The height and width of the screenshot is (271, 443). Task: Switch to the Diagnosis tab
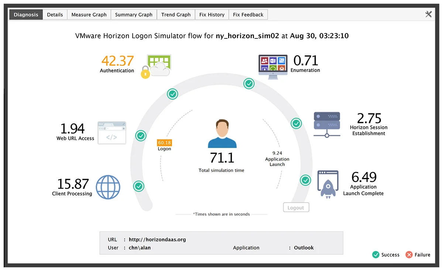(26, 15)
